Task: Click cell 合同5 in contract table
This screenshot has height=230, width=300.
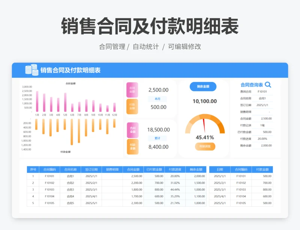Action: point(70,203)
